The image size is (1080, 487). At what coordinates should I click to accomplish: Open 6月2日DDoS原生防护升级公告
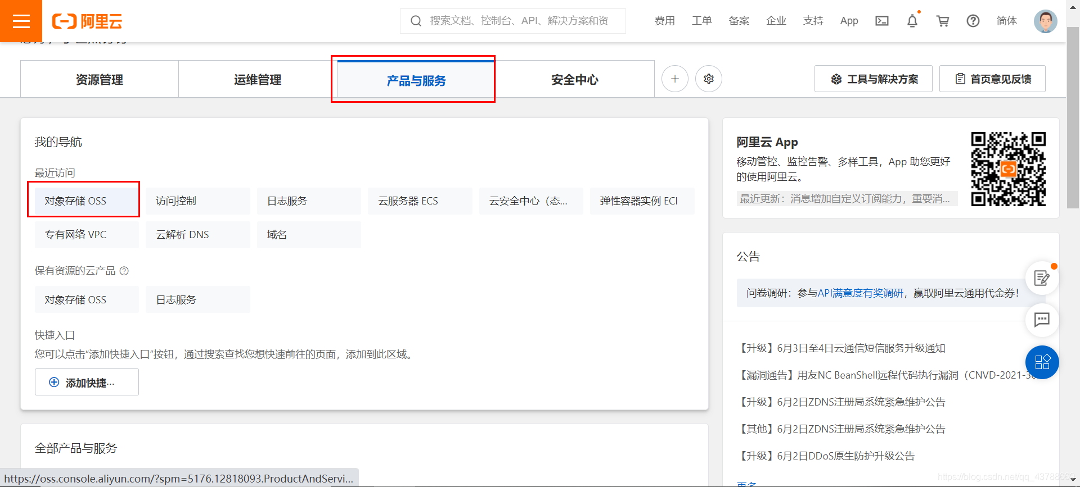[x=826, y=456]
